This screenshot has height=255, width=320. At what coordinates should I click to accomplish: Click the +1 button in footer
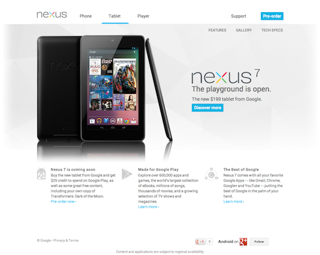(200, 242)
